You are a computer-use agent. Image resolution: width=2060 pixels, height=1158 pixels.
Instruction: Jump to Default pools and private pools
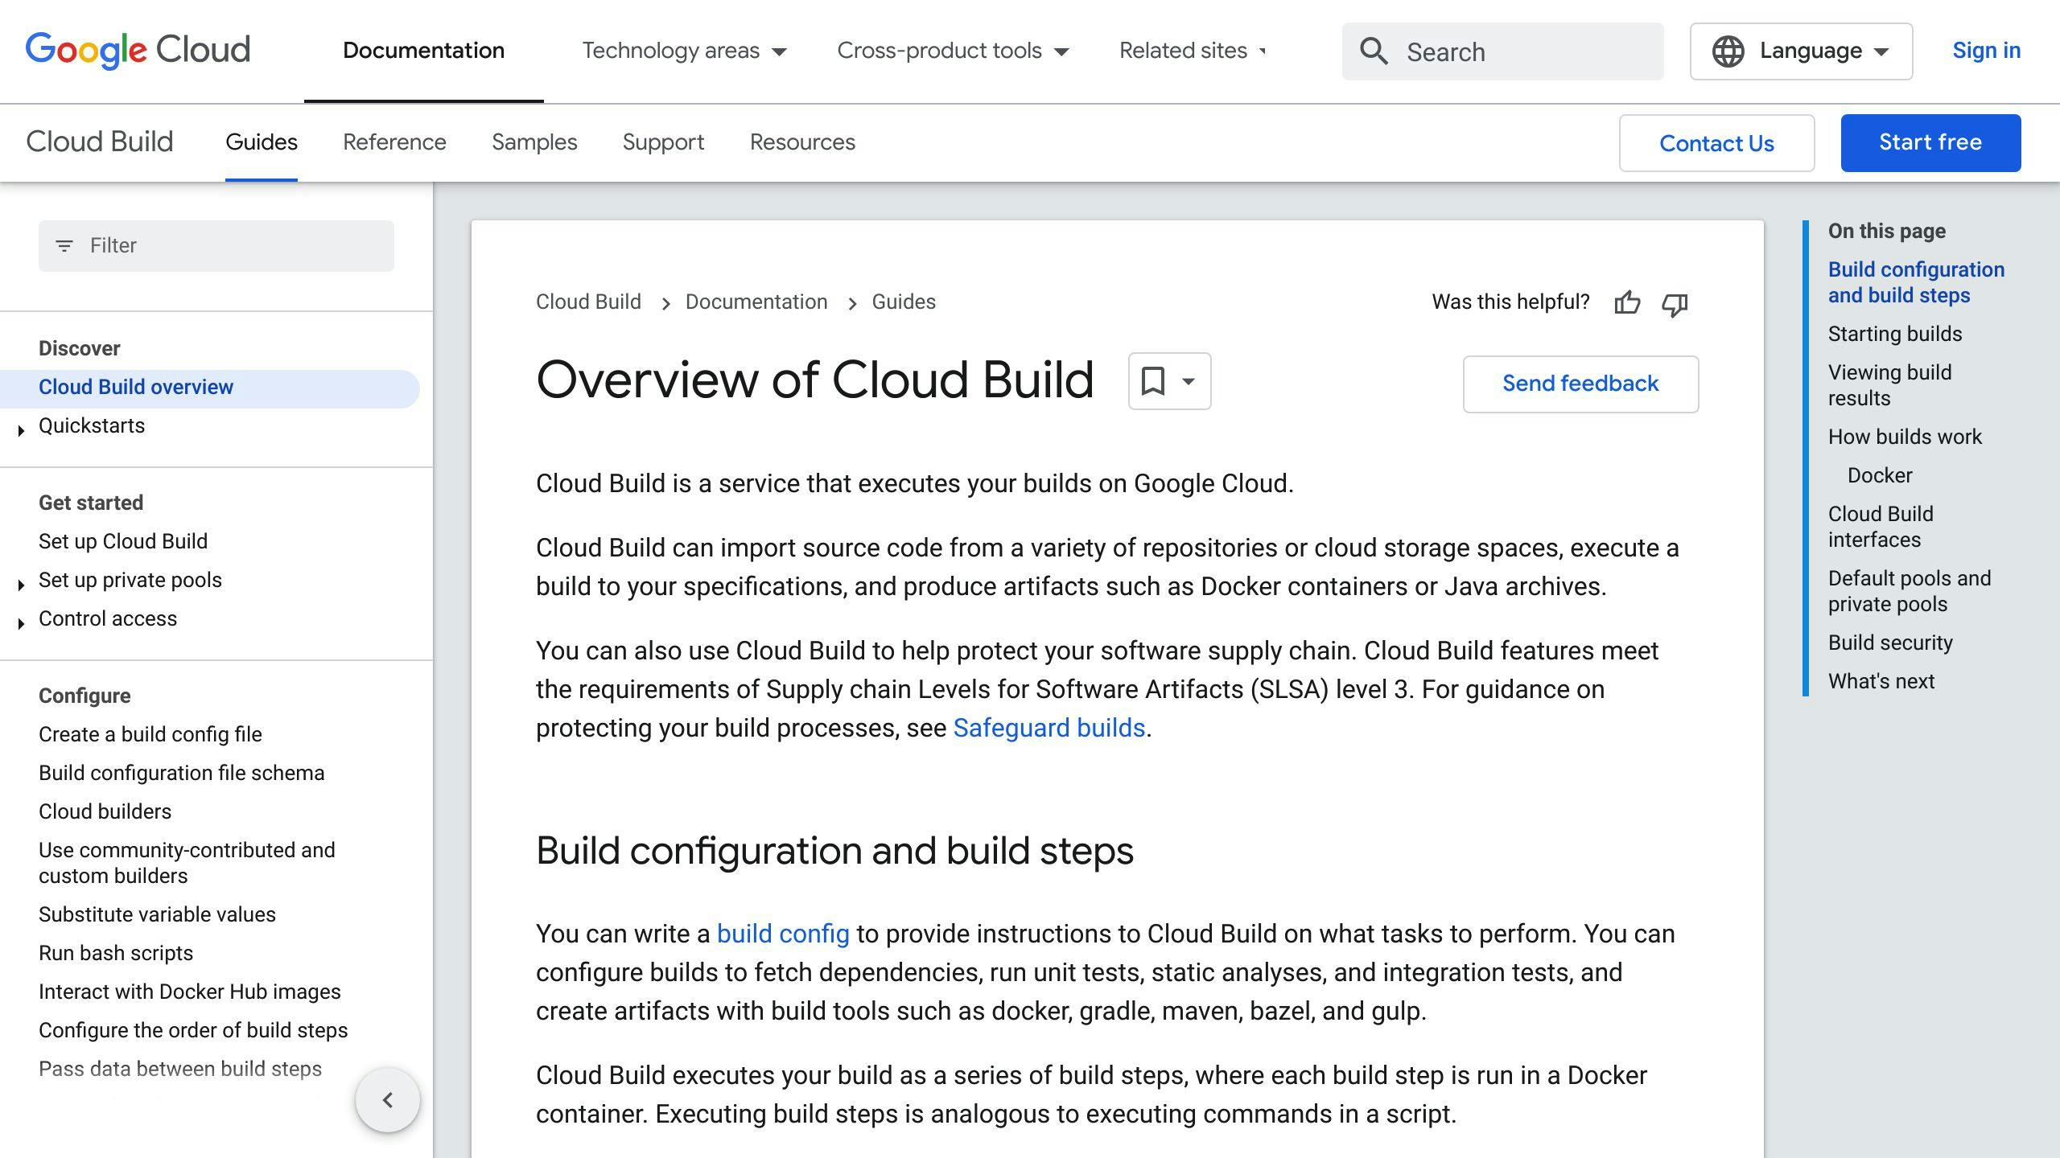[x=1910, y=591]
